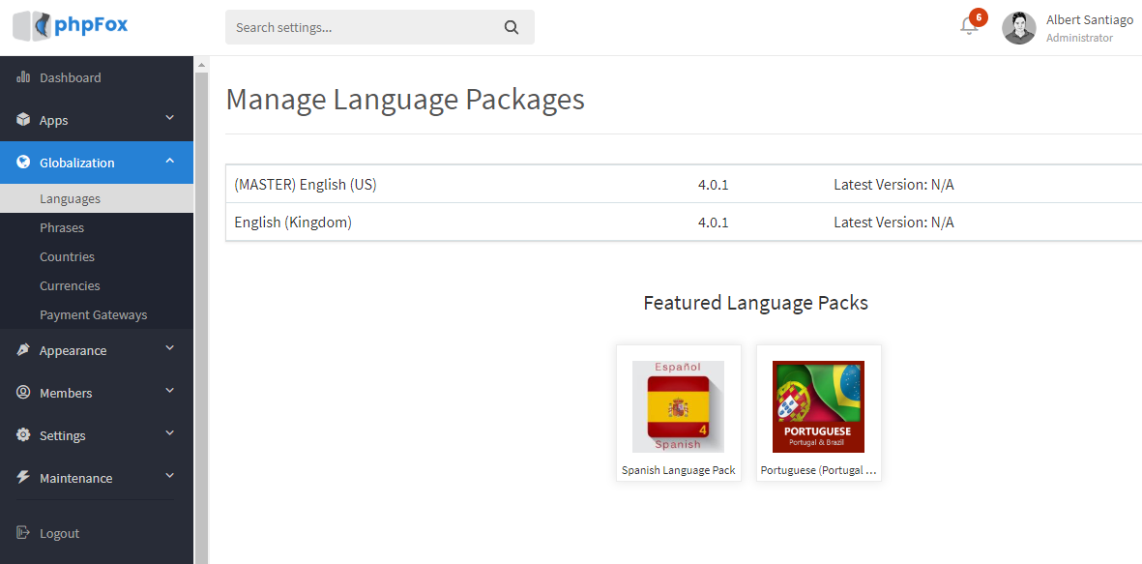This screenshot has width=1142, height=564.
Task: Click the Logout door icon
Action: tap(23, 533)
